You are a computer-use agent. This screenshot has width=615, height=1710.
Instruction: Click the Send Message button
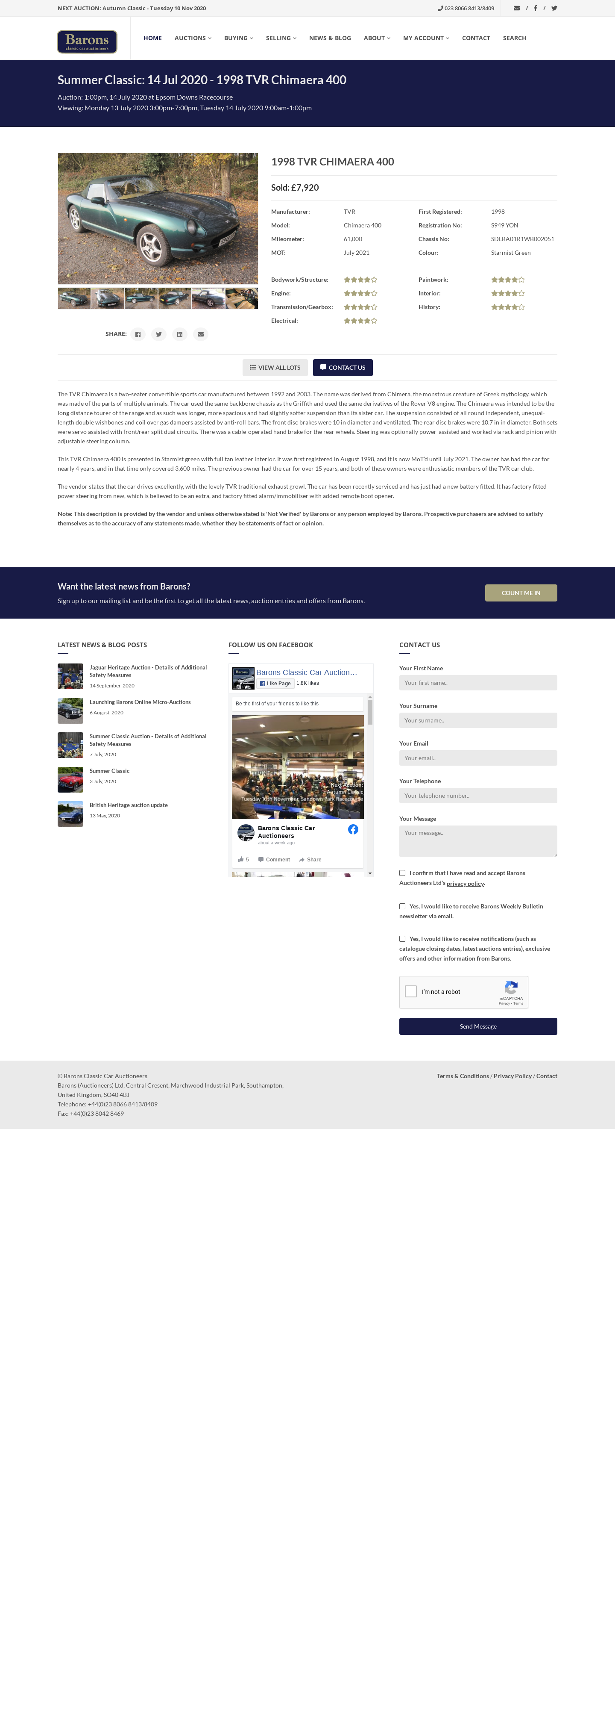[x=477, y=1026]
